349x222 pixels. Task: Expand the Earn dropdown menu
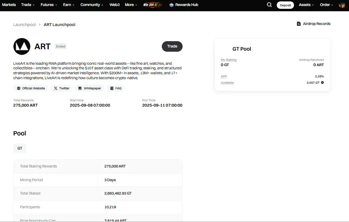68,5
